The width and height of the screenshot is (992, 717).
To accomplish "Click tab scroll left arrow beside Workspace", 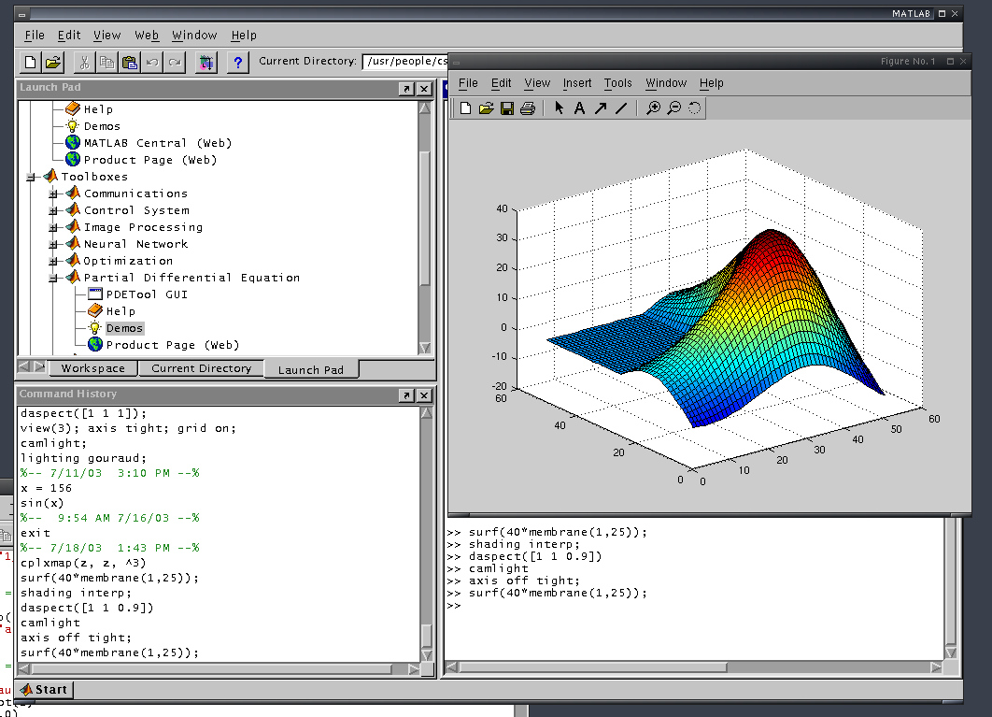I will tap(24, 366).
